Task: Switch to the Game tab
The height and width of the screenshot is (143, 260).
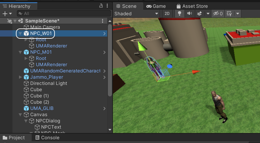Action: 156,6
